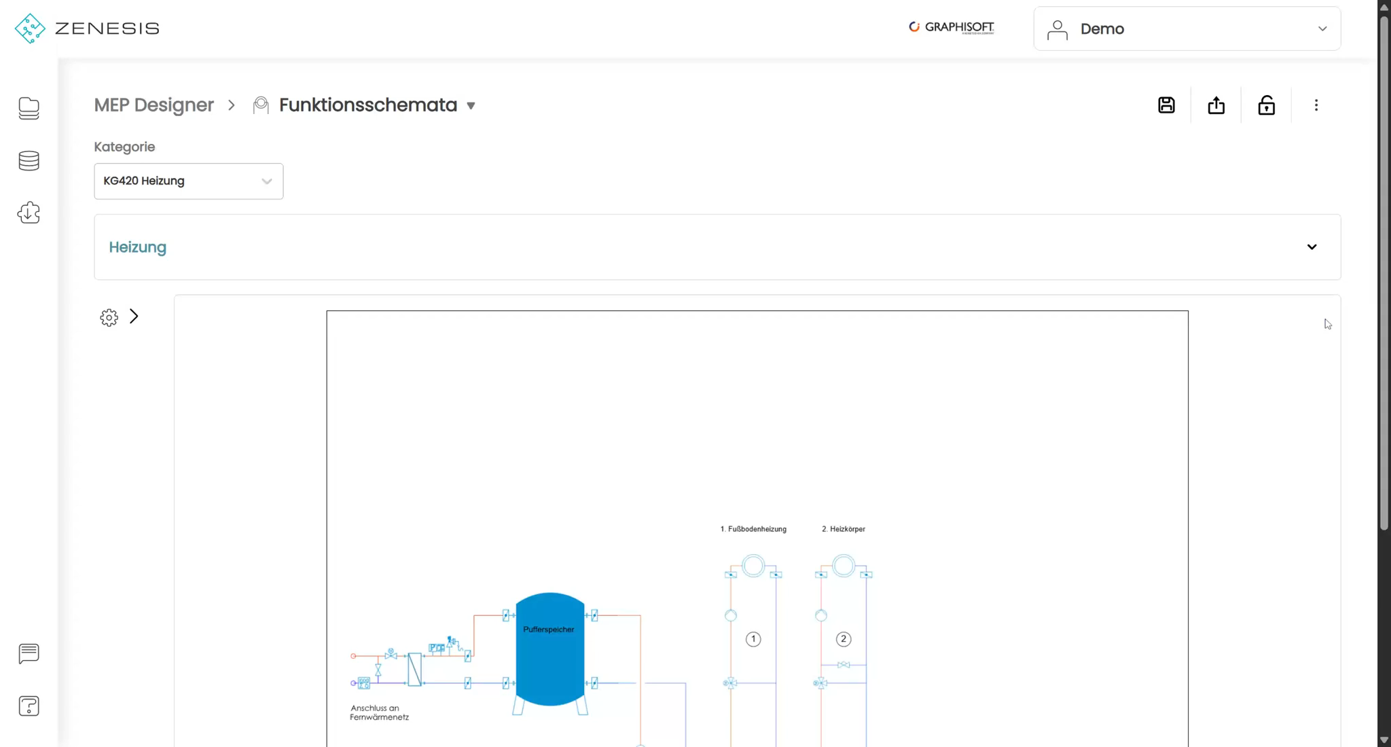Toggle the unlock padlock icon
This screenshot has width=1391, height=747.
1266,105
